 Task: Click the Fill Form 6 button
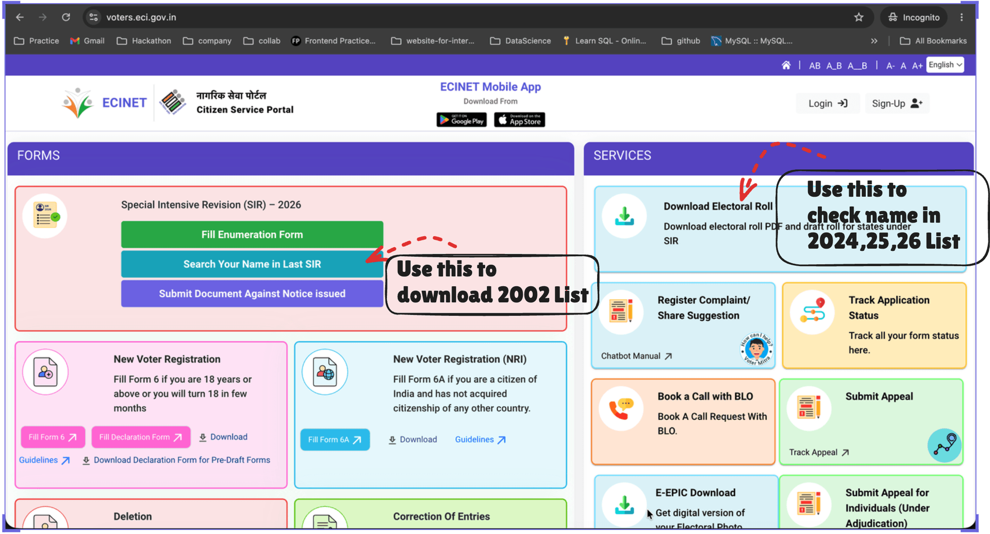(53, 437)
